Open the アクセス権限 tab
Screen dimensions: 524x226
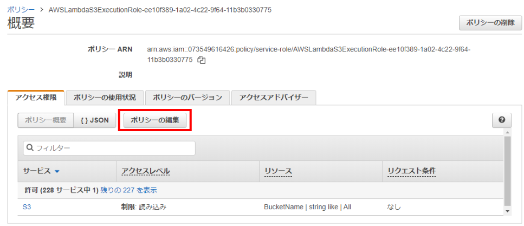[36, 98]
